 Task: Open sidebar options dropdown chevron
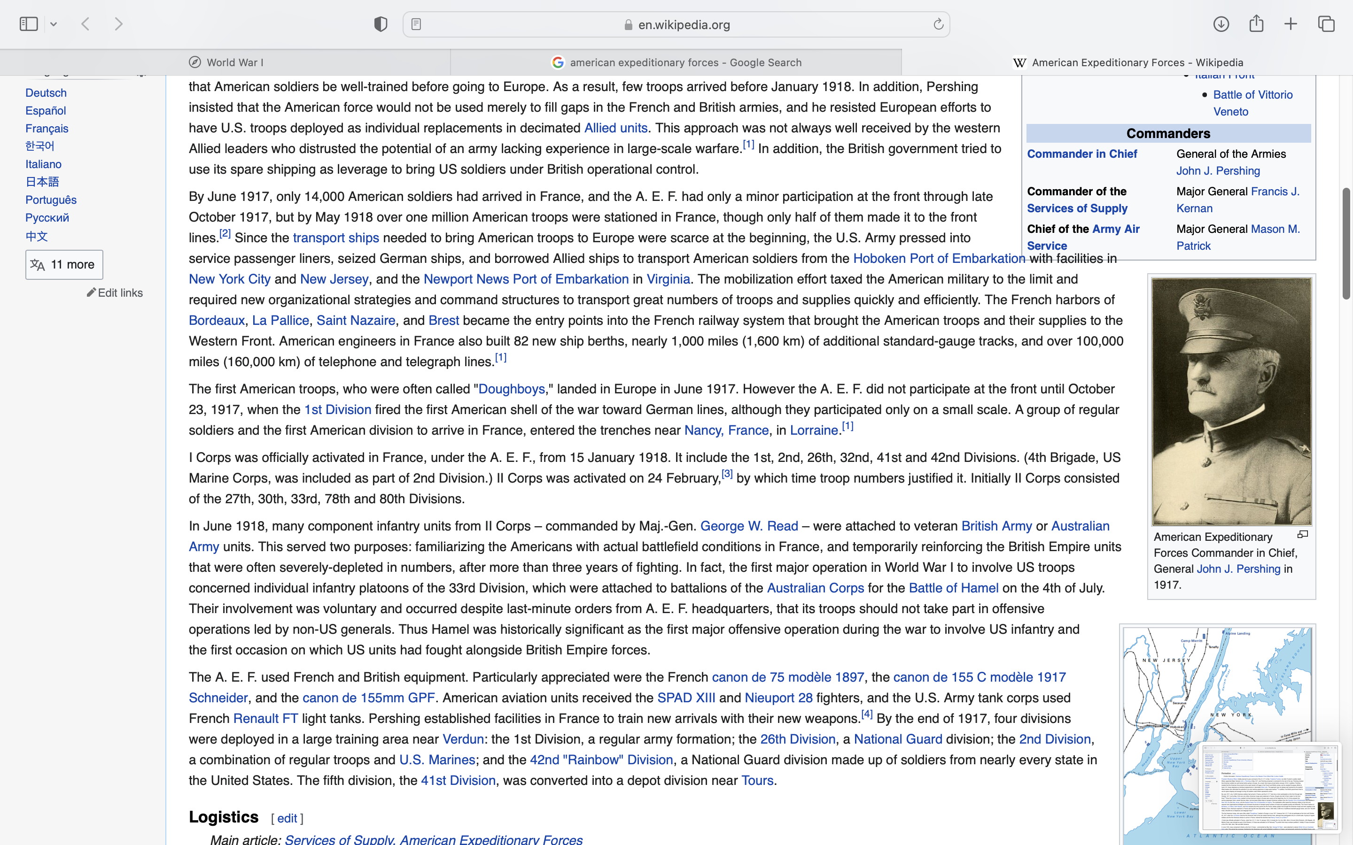click(x=54, y=24)
